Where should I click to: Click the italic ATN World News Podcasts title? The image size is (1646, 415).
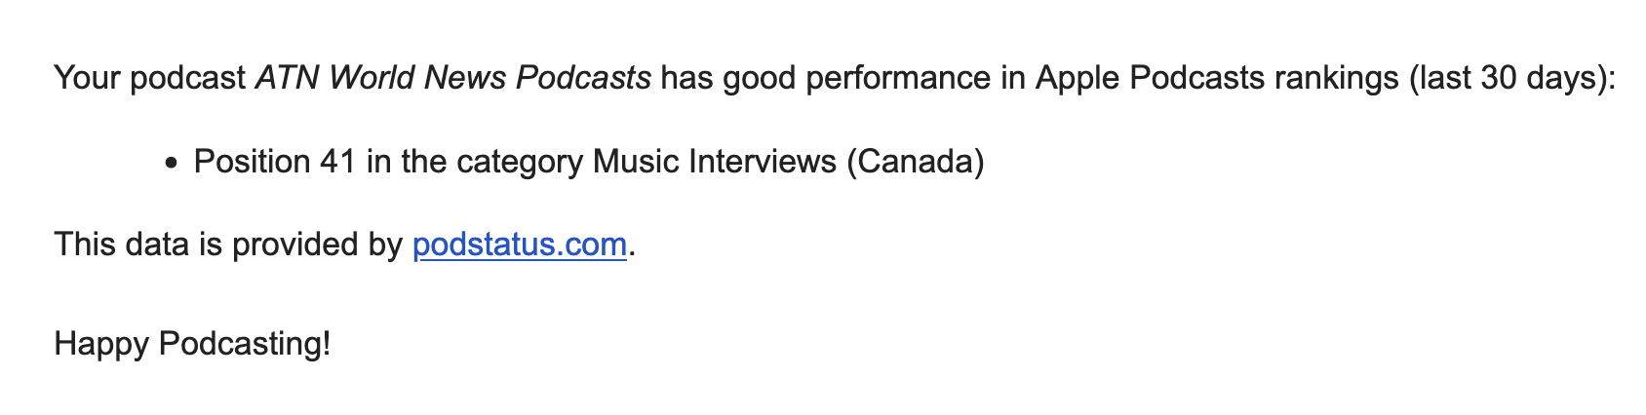tap(452, 78)
